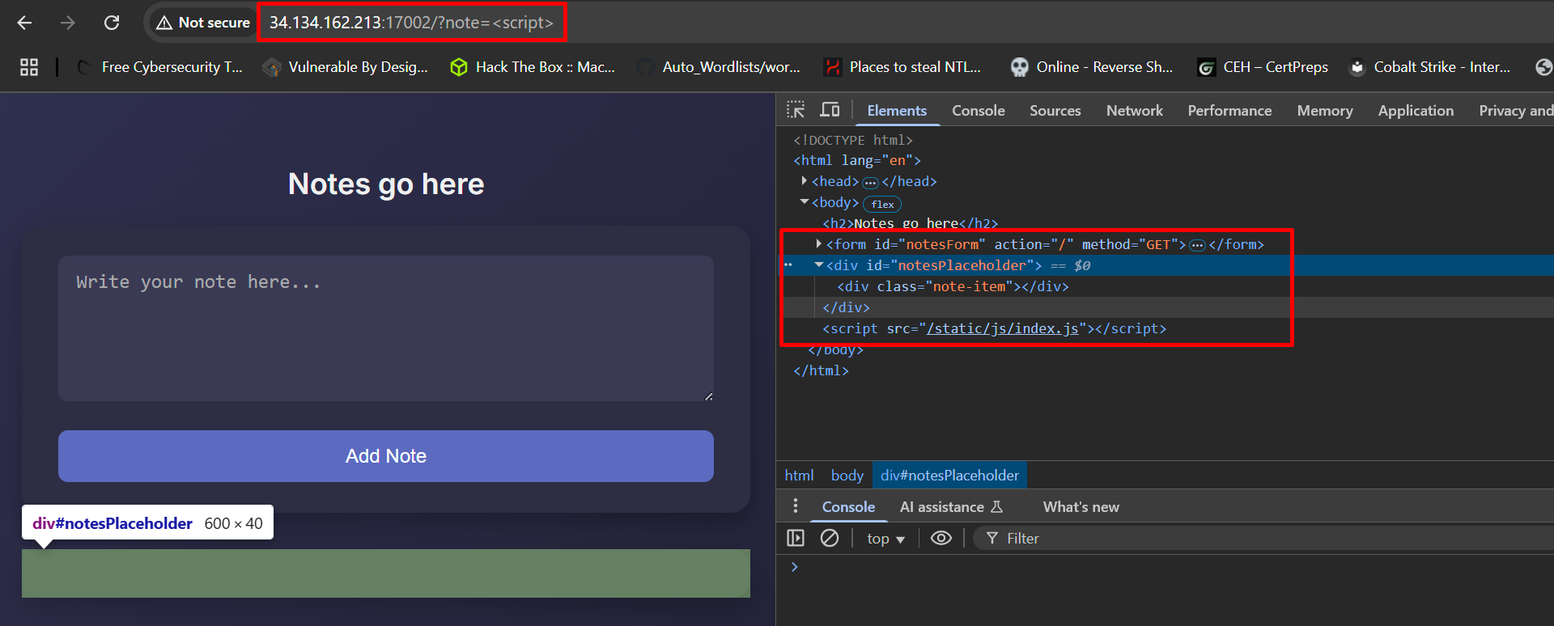This screenshot has width=1554, height=626.
Task: Toggle the flex badge on body
Action: click(882, 204)
